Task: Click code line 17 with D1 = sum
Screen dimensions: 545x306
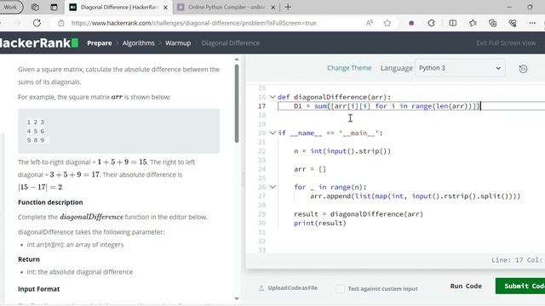Action: [x=387, y=106]
